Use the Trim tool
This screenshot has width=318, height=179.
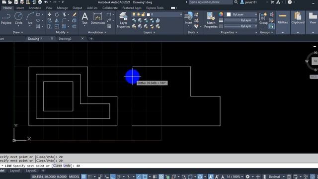pyautogui.click(x=64, y=14)
